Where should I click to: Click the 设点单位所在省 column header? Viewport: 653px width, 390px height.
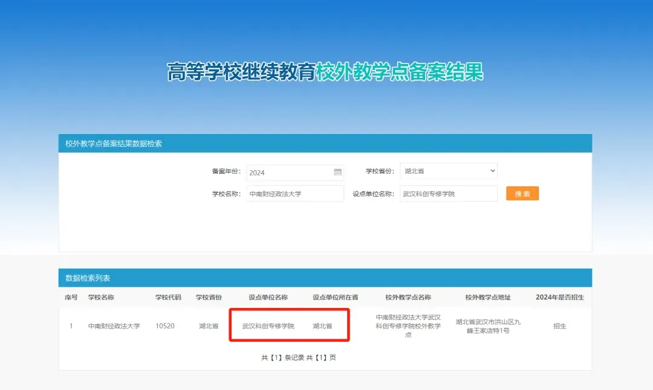[335, 297]
